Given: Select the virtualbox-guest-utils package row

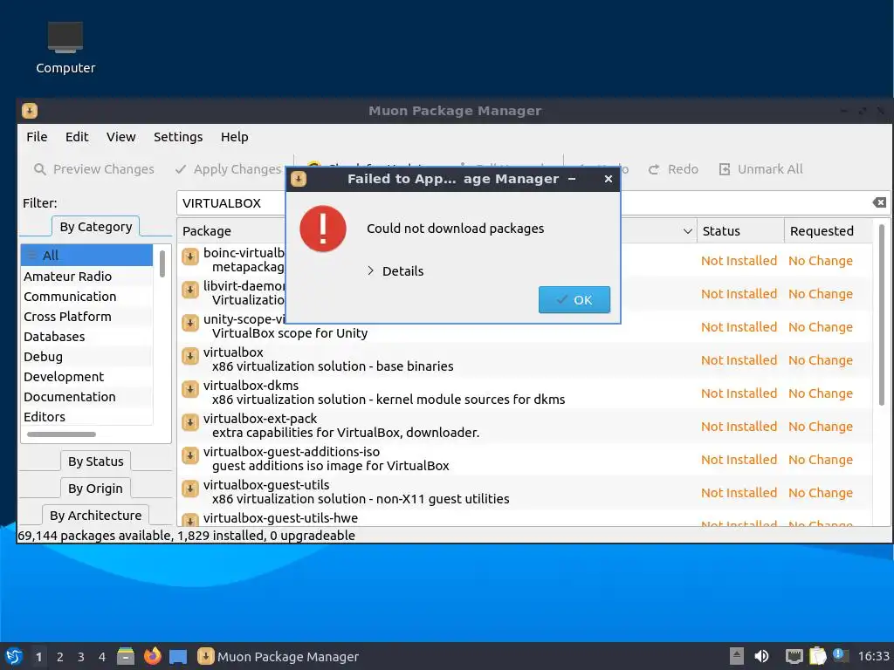Looking at the screenshot, I should 525,492.
